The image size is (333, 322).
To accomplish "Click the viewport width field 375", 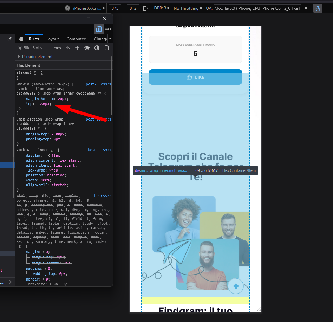I will point(115,8).
